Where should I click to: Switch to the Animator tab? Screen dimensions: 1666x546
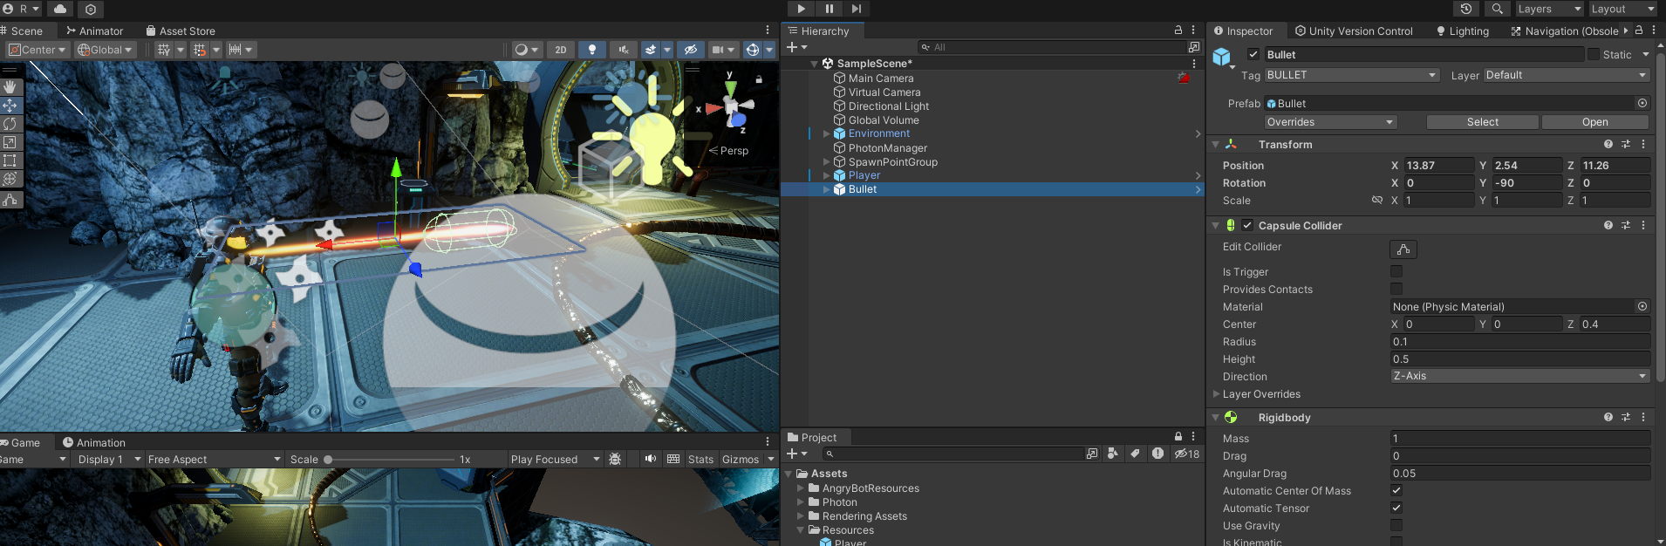[x=94, y=31]
